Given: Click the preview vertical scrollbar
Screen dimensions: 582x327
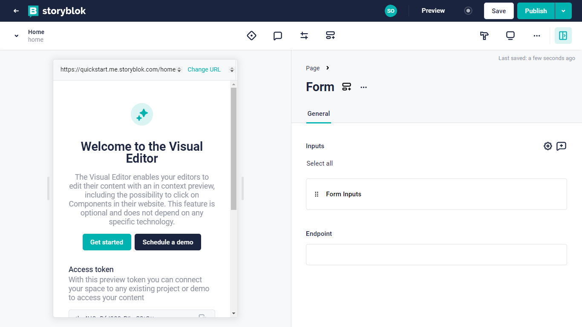Looking at the screenshot, I should pyautogui.click(x=233, y=149).
